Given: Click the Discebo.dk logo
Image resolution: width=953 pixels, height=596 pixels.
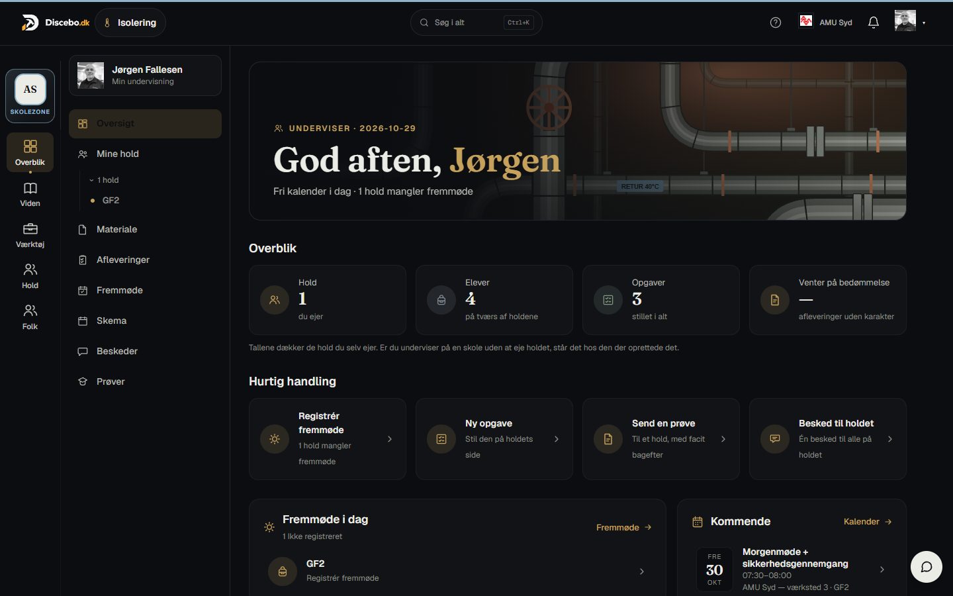Looking at the screenshot, I should pyautogui.click(x=56, y=23).
